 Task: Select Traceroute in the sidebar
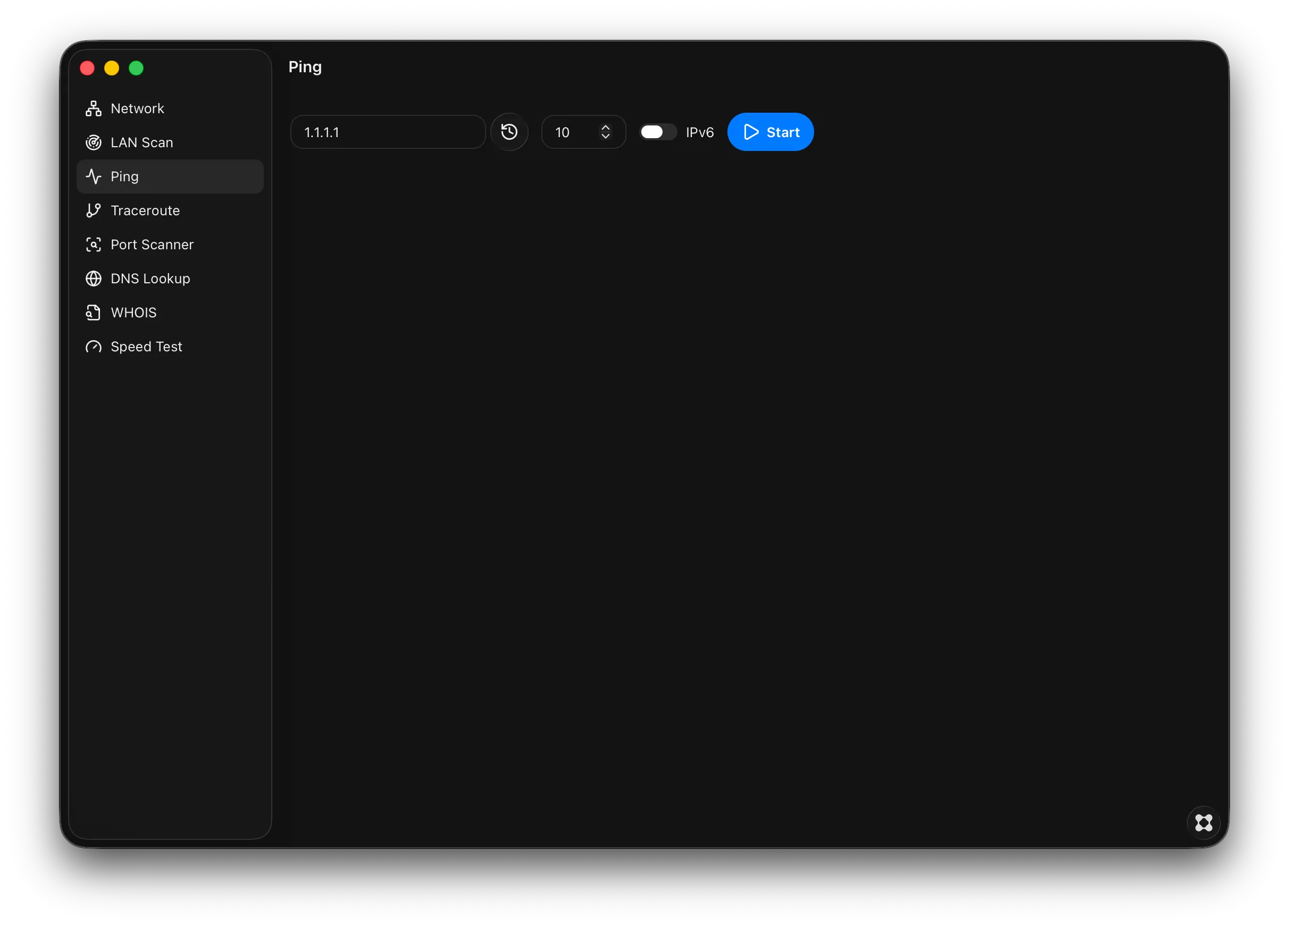point(170,210)
